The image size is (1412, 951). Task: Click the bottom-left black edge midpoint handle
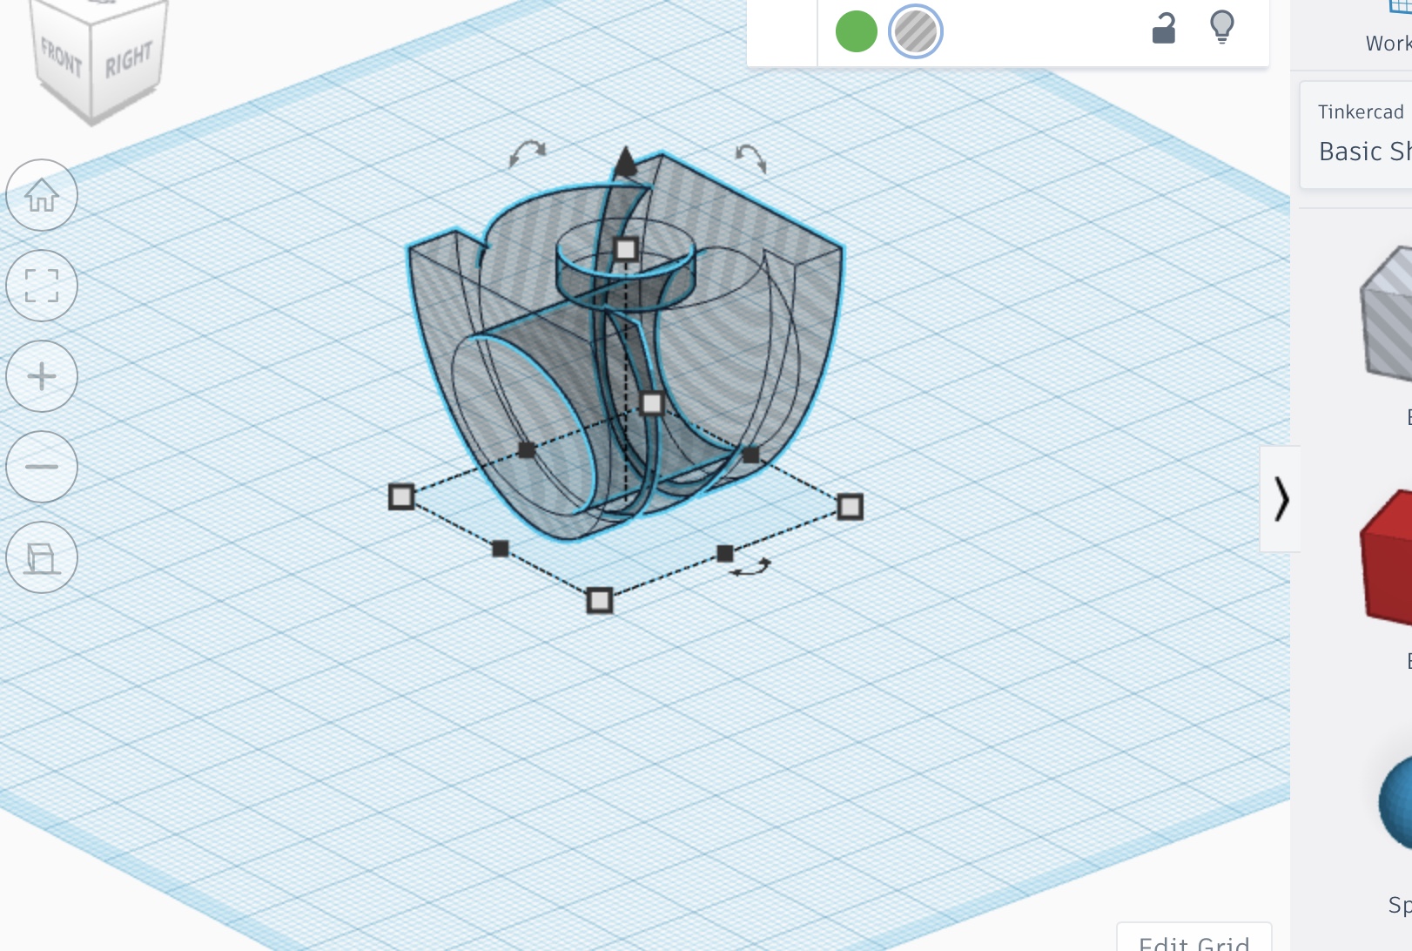(501, 549)
